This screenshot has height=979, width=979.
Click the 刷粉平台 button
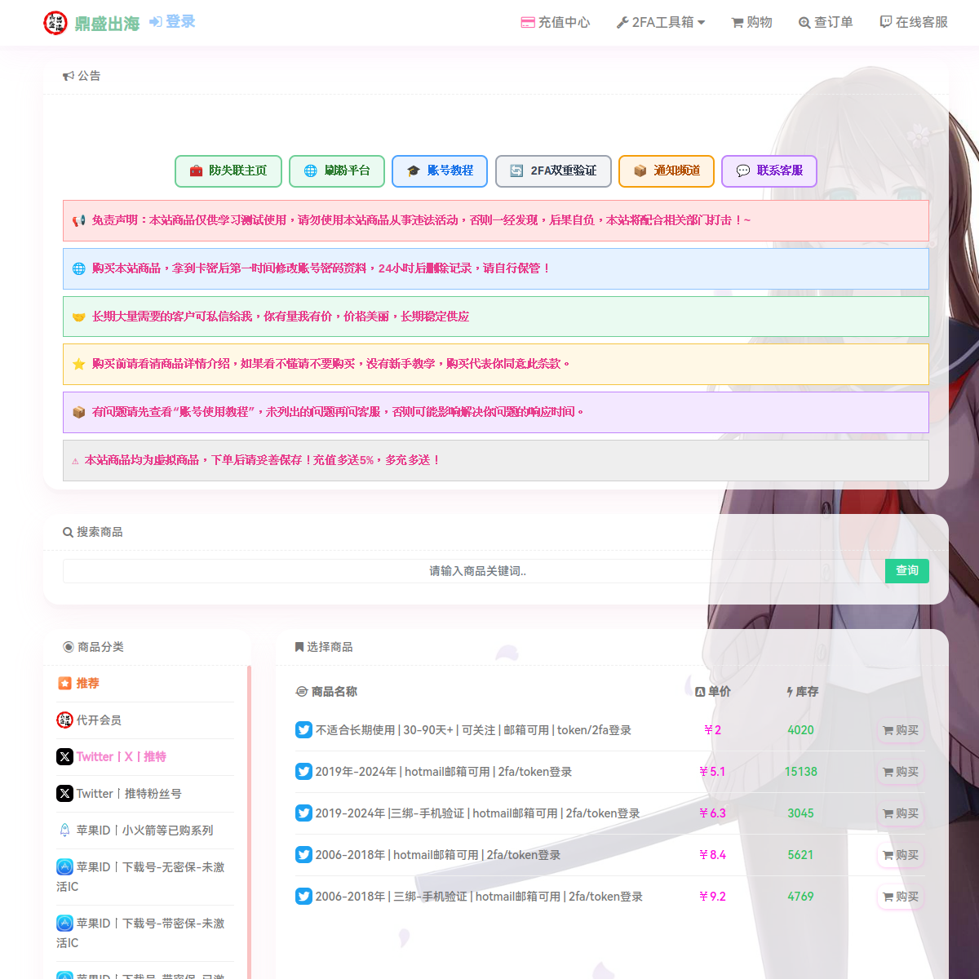(336, 171)
